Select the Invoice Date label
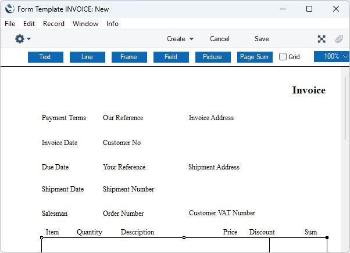350x253 pixels. point(60,143)
